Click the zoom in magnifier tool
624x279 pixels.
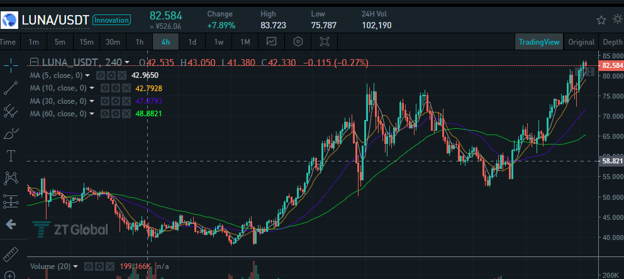click(x=9, y=275)
